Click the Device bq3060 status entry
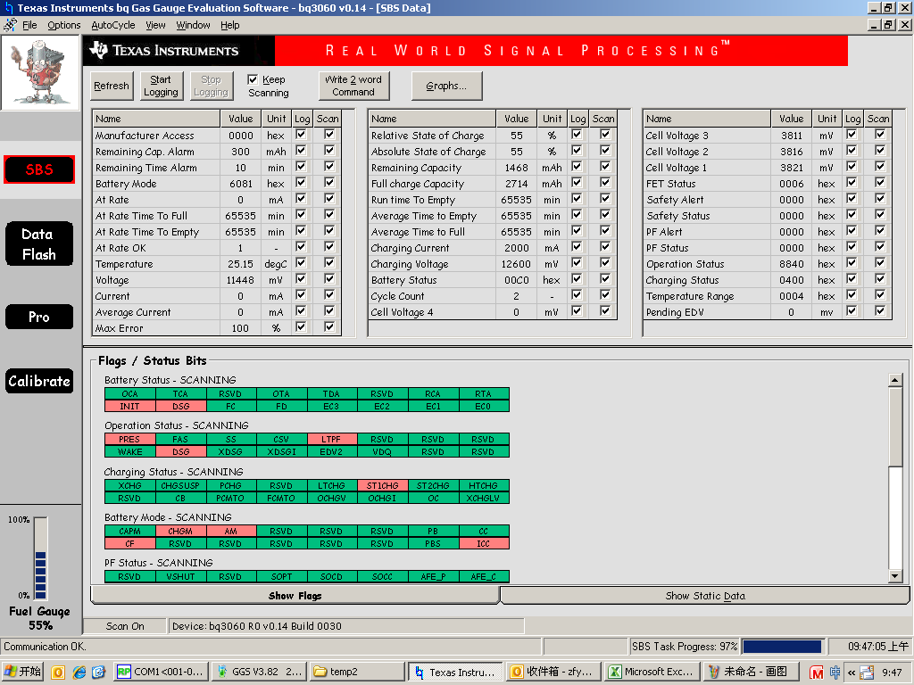914x685 pixels. (345, 626)
